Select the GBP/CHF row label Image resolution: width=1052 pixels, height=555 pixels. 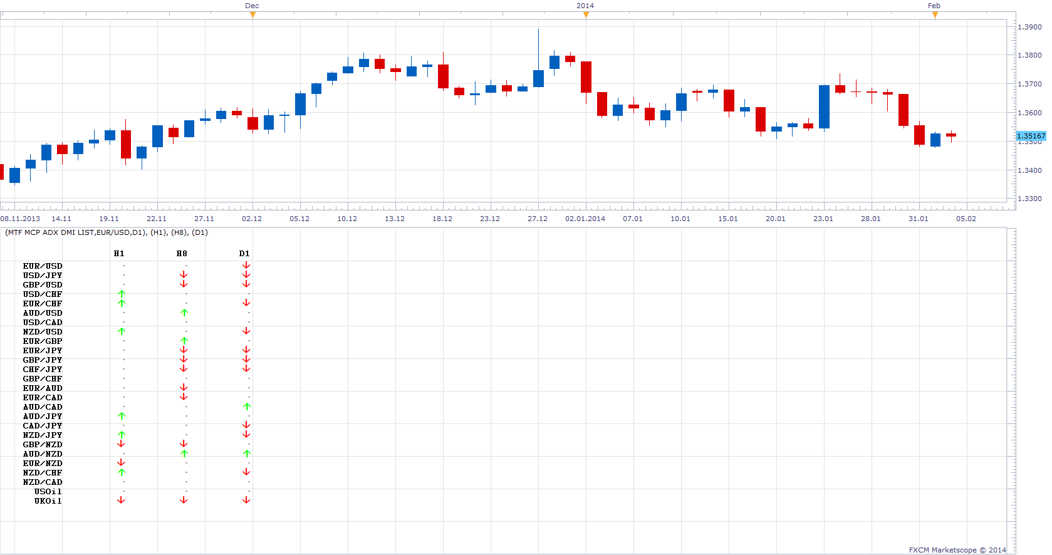coord(43,379)
